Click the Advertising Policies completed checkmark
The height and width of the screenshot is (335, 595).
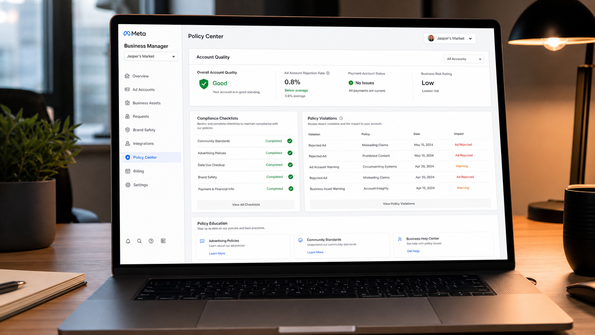[x=290, y=153]
